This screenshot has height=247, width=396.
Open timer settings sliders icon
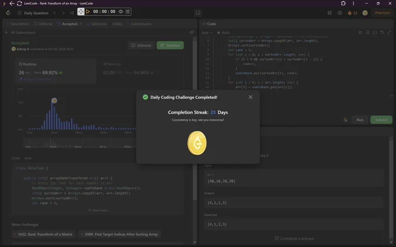(128, 12)
